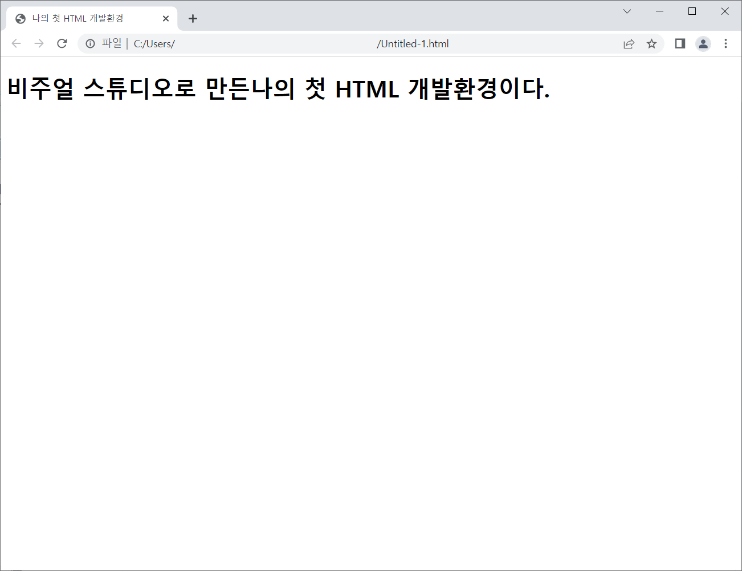Image resolution: width=742 pixels, height=571 pixels.
Task: Share this page via the share icon
Action: 629,44
